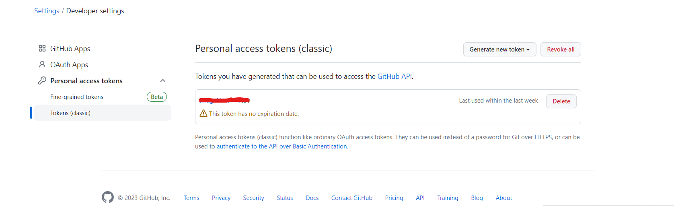This screenshot has width=674, height=206.
Task: Click the GitHub Octocat logo in footer
Action: coord(108,197)
